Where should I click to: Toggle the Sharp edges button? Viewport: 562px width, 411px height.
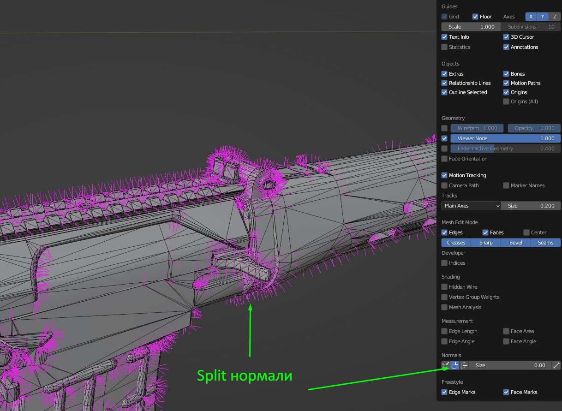pyautogui.click(x=486, y=243)
